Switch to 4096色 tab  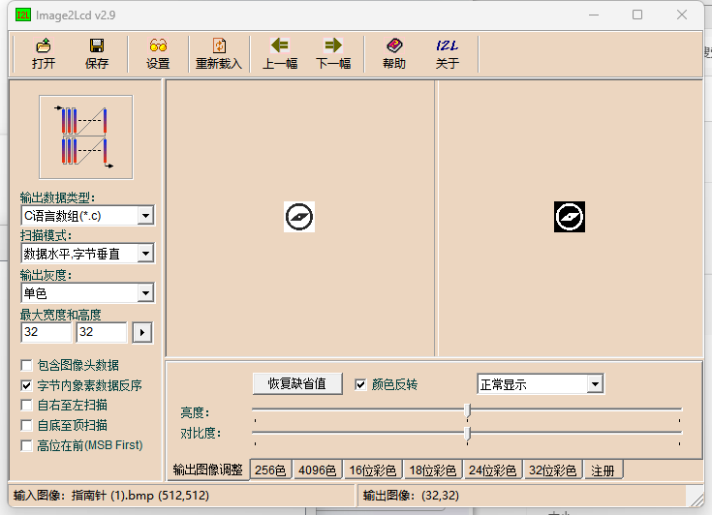[x=318, y=470]
